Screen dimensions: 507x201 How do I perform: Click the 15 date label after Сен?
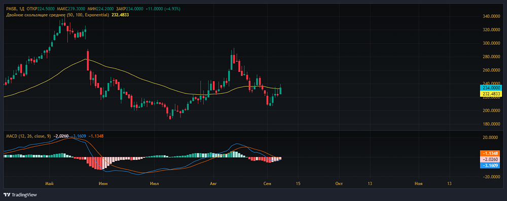coord(298,184)
